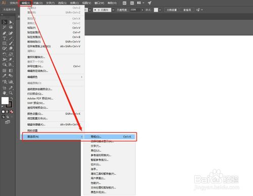The width and height of the screenshot is (253, 196).
Task: Select the Lasso tool
Action: coord(11,27)
